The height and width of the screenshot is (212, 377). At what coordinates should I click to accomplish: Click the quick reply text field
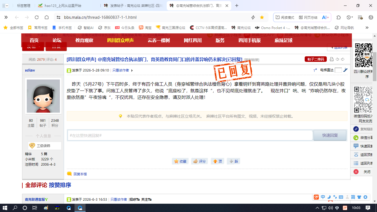click(190, 135)
